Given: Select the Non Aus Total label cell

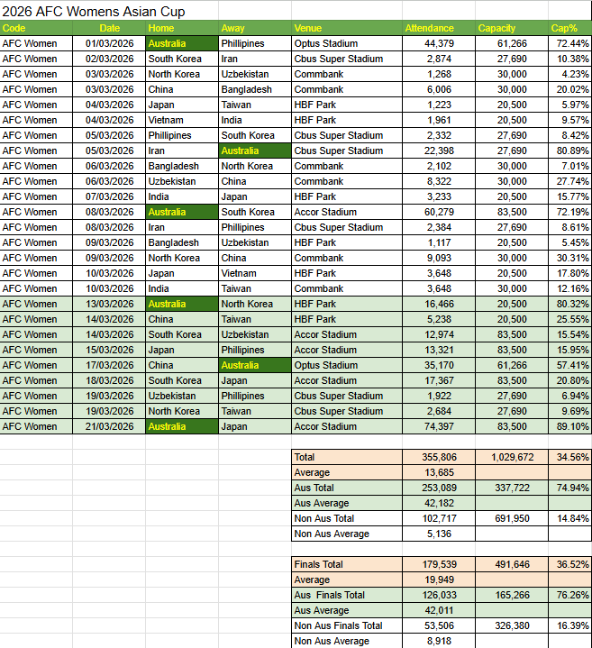Looking at the screenshot, I should [x=347, y=518].
